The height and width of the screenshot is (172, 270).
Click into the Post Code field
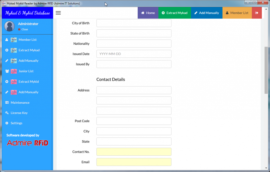click(134, 121)
